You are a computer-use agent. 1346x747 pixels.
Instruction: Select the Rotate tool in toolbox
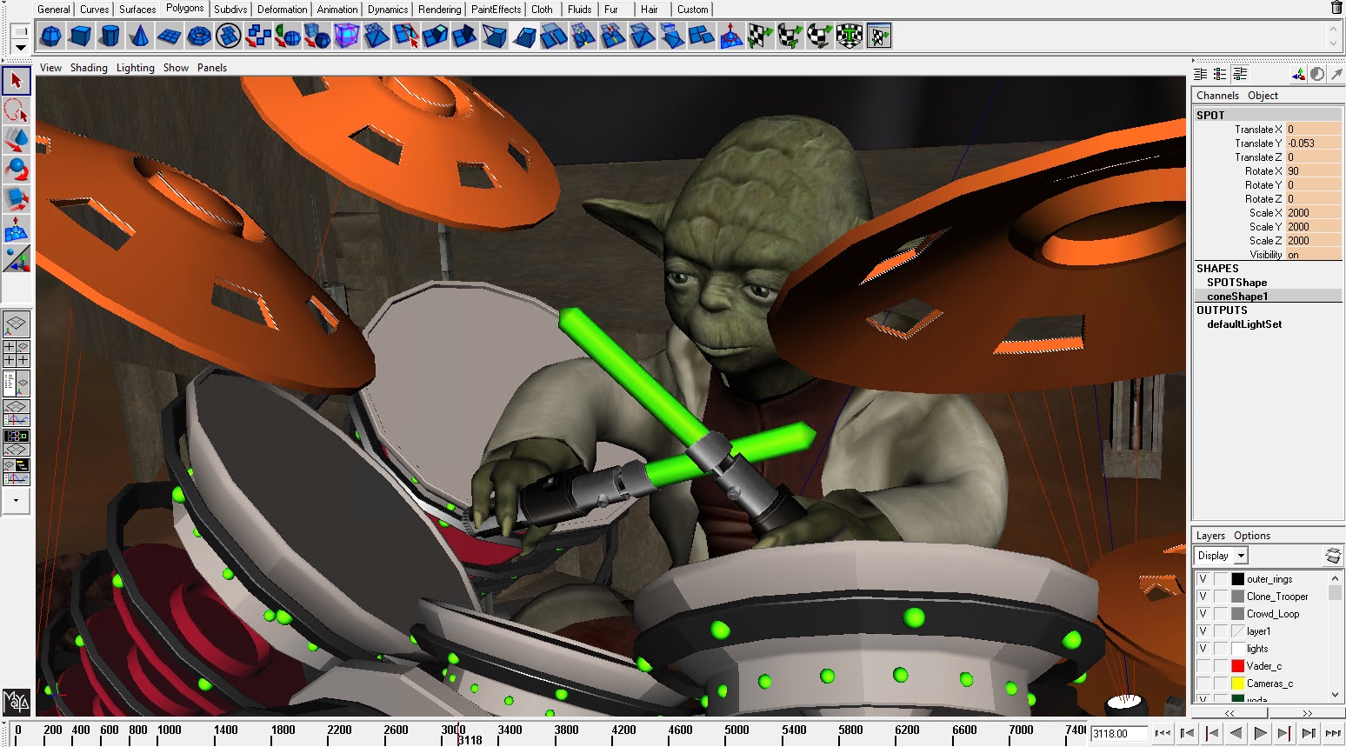(17, 170)
